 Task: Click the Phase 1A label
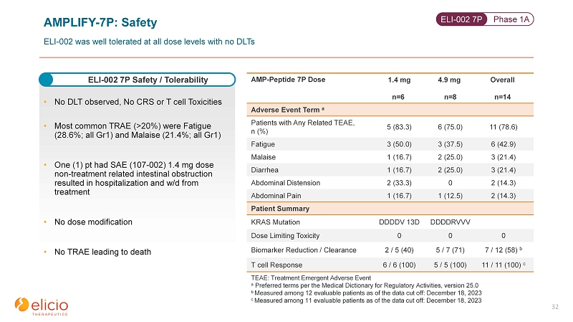coord(511,19)
